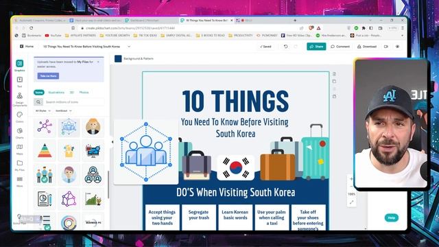439x247 pixels.
Task: Select the South Korea flag on canvas
Action: click(235, 167)
